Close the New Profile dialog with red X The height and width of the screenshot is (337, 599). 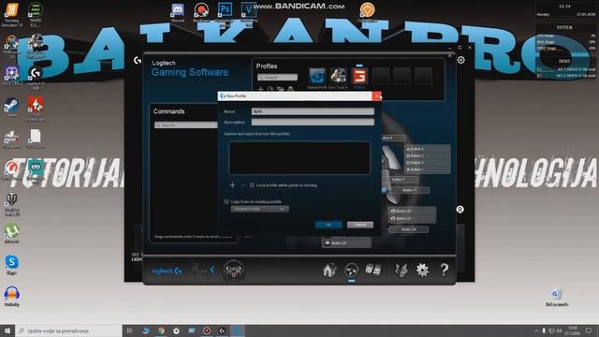click(376, 95)
